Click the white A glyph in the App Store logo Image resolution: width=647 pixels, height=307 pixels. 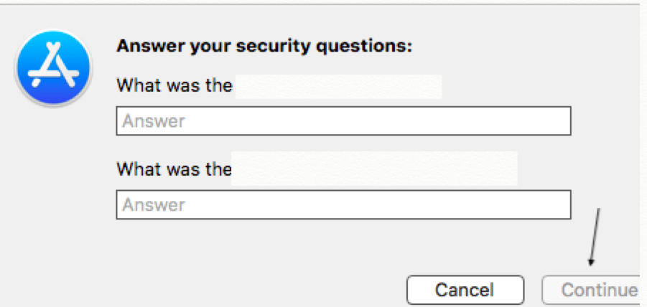(x=52, y=67)
